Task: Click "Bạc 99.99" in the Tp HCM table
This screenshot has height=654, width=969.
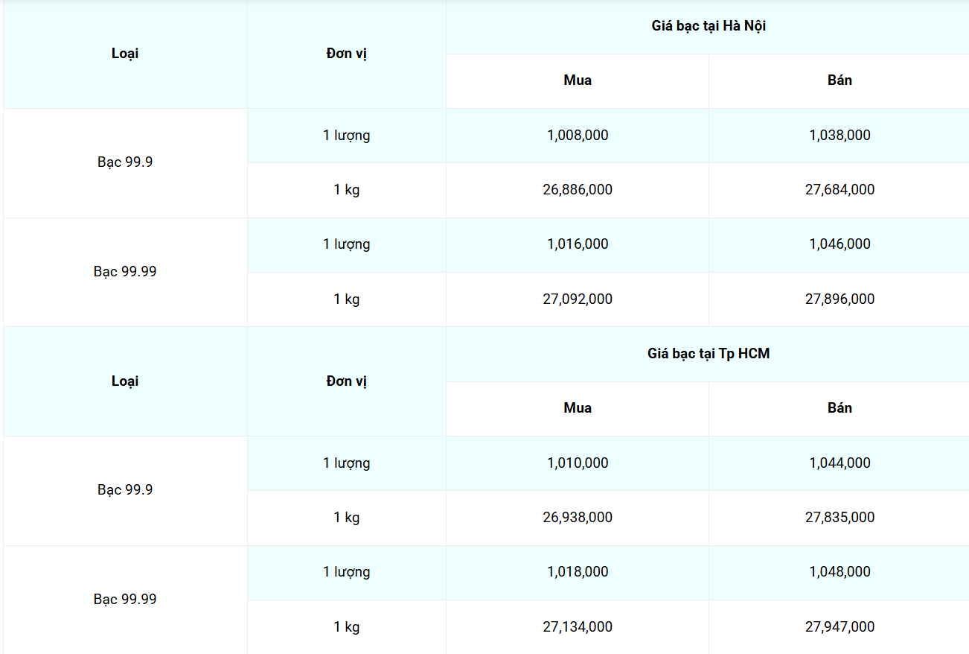Action: click(125, 600)
